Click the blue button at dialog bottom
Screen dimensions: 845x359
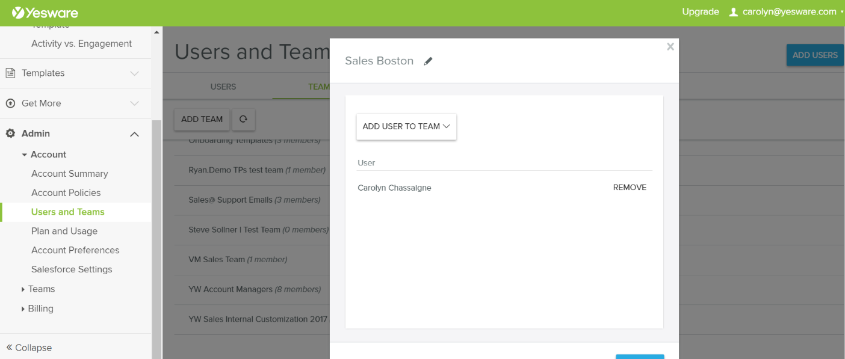[640, 357]
